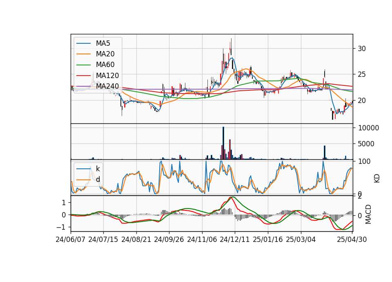The width and height of the screenshot is (392, 282).
Task: Click the MACD left axis value 1
Action: coord(64,203)
